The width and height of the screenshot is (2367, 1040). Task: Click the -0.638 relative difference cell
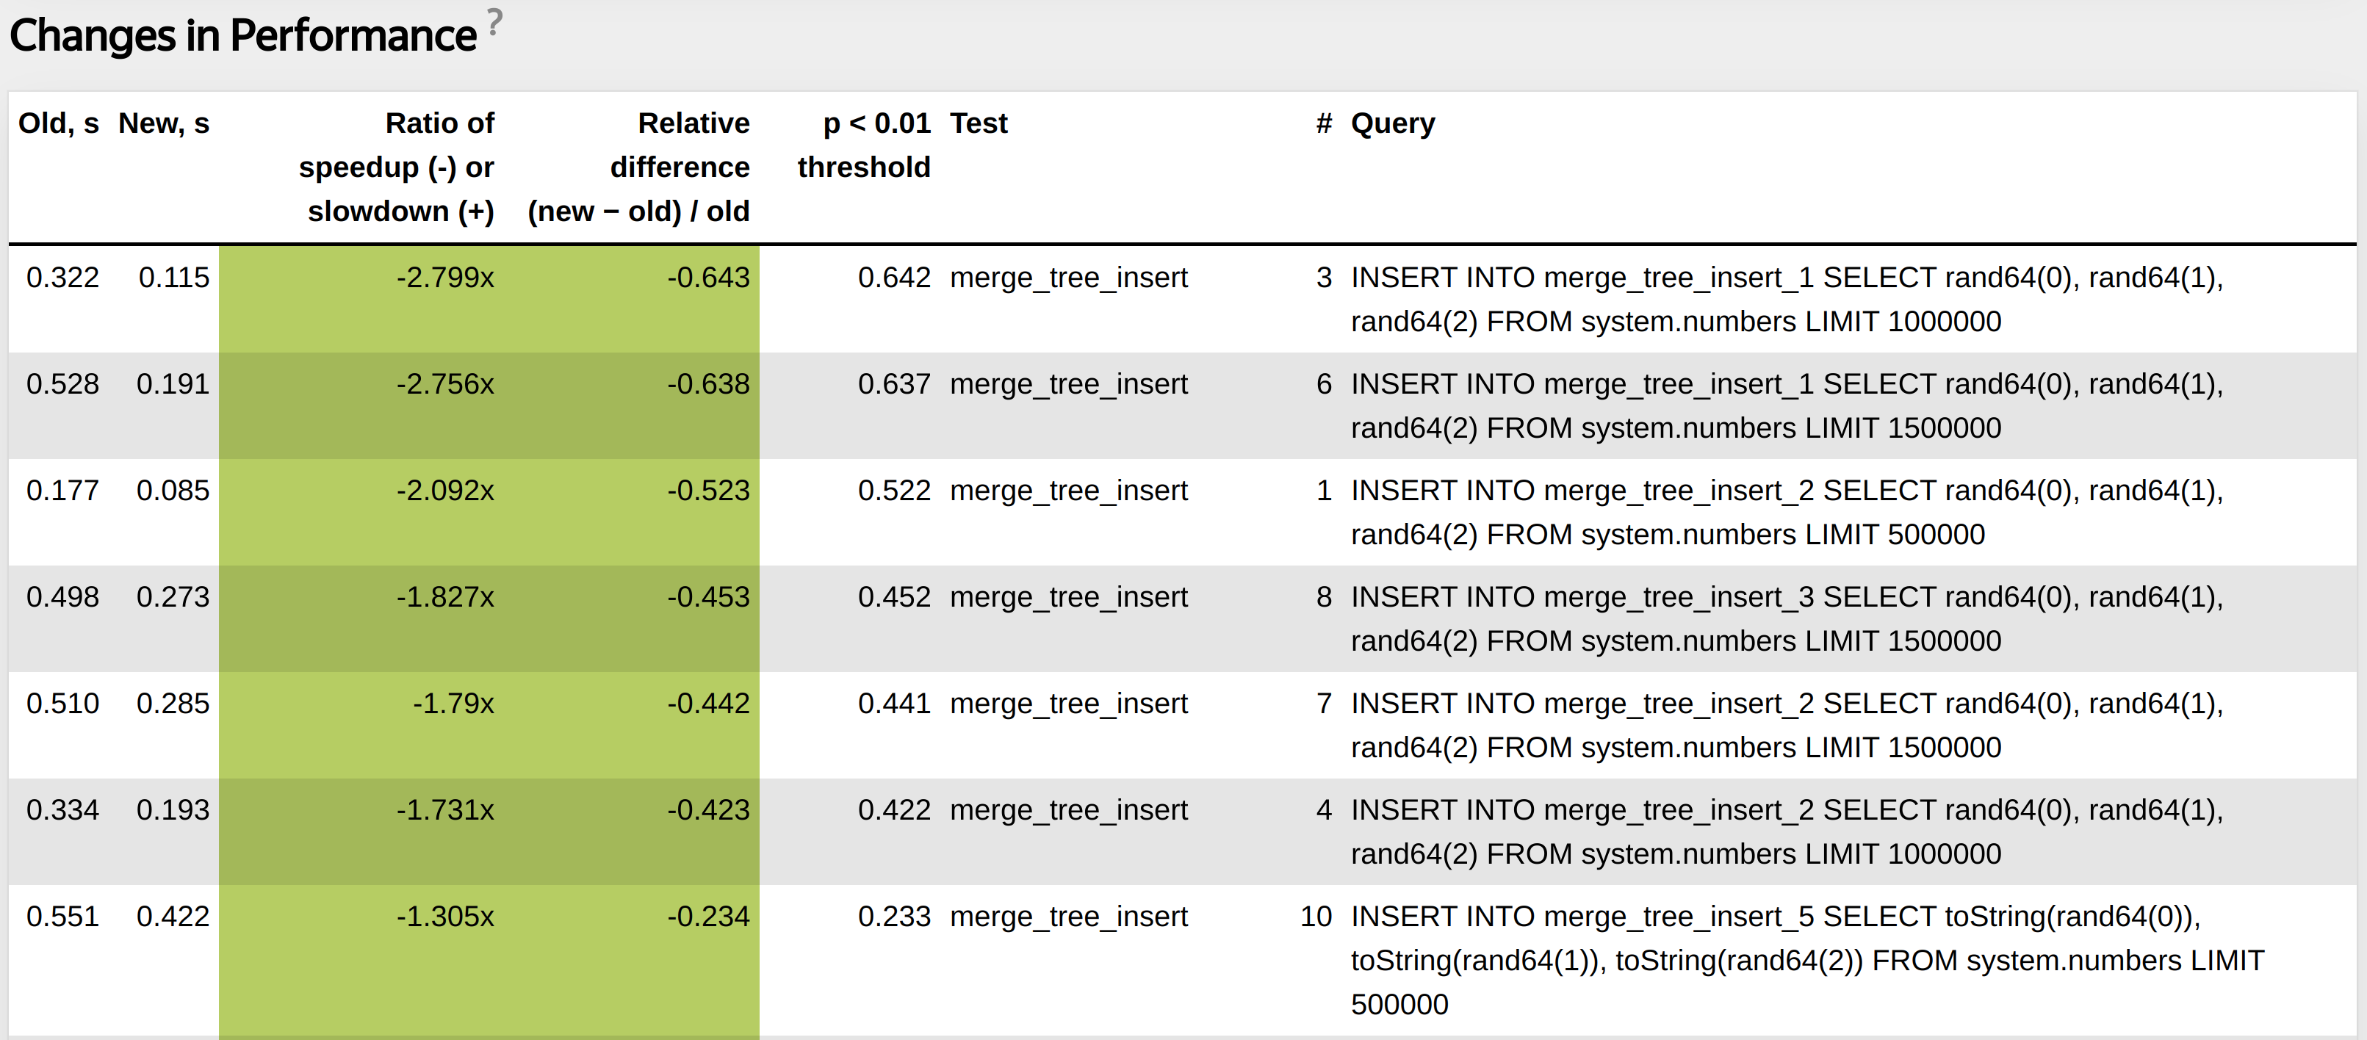pyautogui.click(x=707, y=384)
